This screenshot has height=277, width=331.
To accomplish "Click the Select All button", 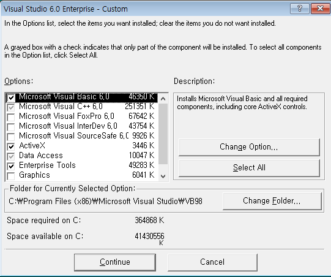I will [x=249, y=168].
